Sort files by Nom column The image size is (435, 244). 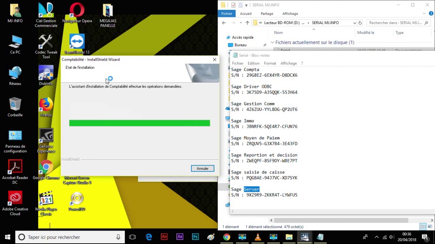click(278, 33)
